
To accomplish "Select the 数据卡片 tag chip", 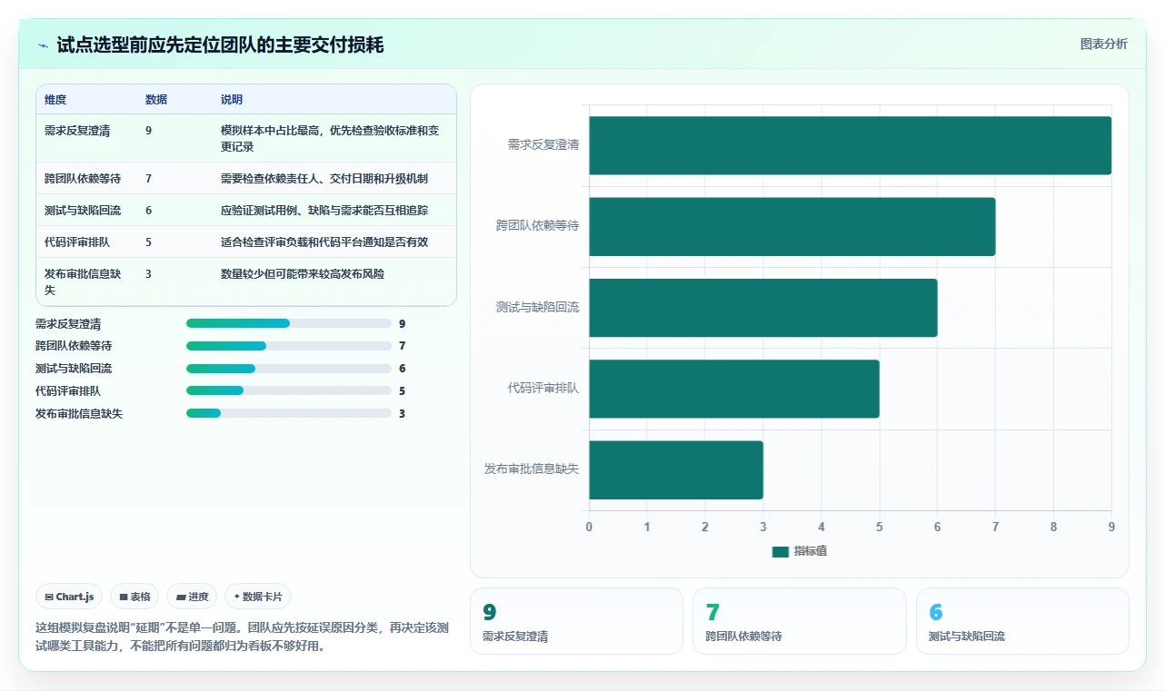I will 258,597.
